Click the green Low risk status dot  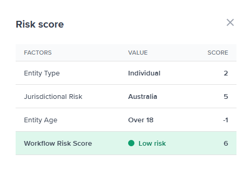click(x=131, y=143)
